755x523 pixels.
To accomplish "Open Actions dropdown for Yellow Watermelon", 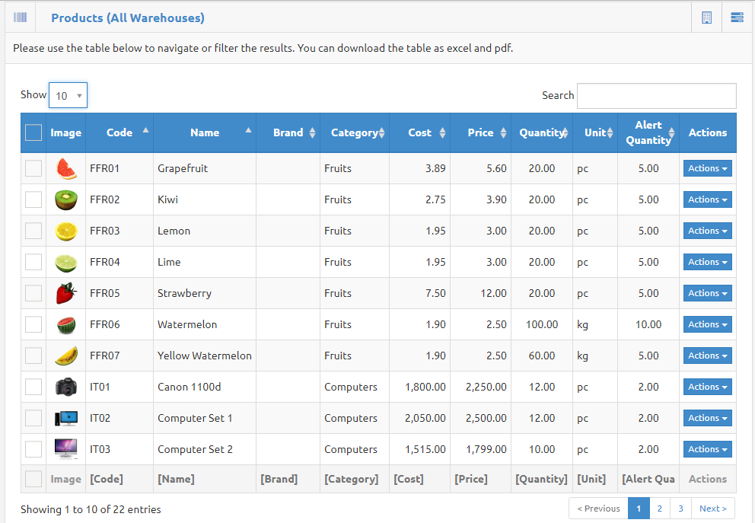I will tap(707, 356).
